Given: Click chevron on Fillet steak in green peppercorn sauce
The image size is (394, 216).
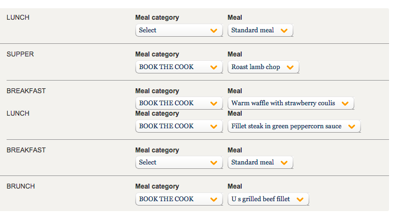Looking at the screenshot, I should pyautogui.click(x=352, y=126).
